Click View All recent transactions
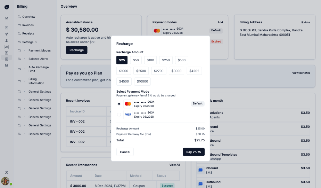The image size is (321, 188). (x=174, y=165)
